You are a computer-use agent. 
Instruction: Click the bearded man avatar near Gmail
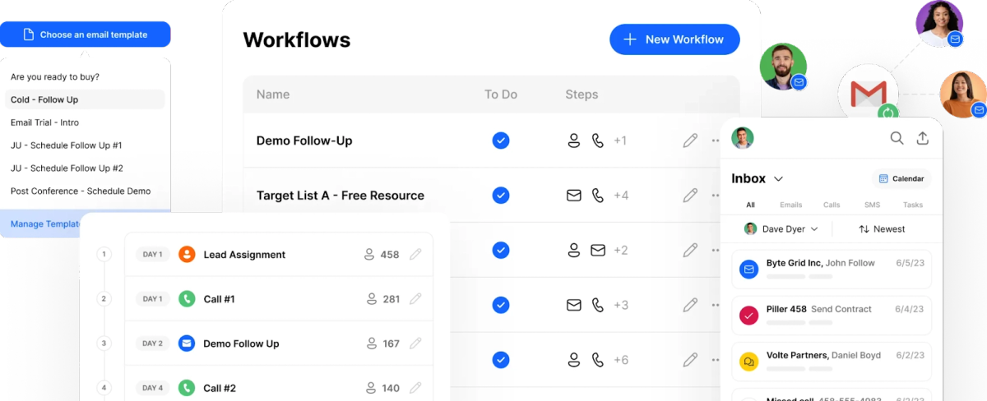click(x=783, y=66)
